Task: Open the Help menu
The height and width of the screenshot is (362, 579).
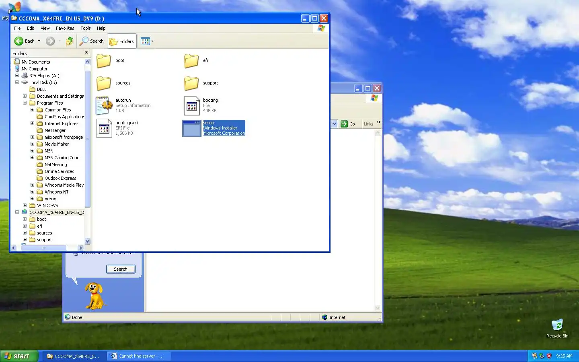Action: (101, 28)
